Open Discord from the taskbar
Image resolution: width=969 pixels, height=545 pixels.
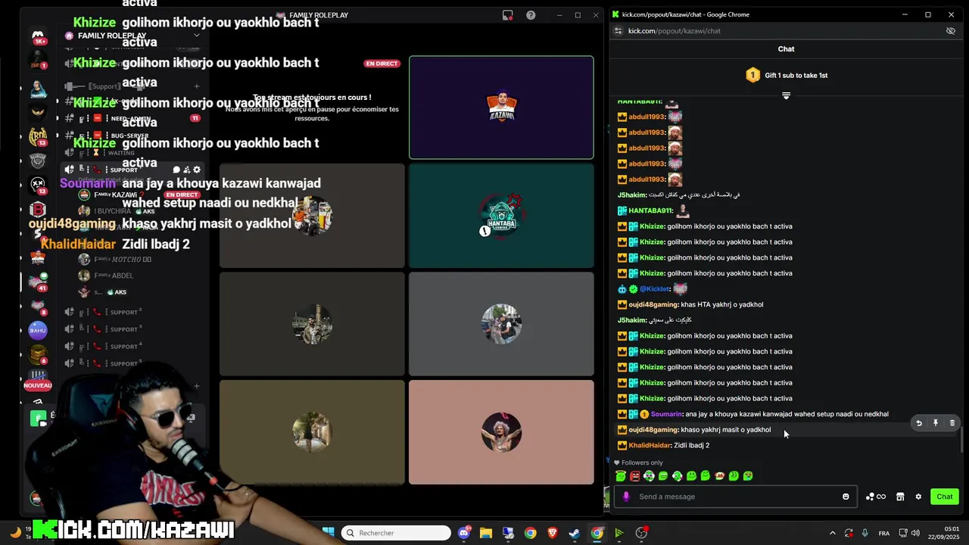coord(464,533)
